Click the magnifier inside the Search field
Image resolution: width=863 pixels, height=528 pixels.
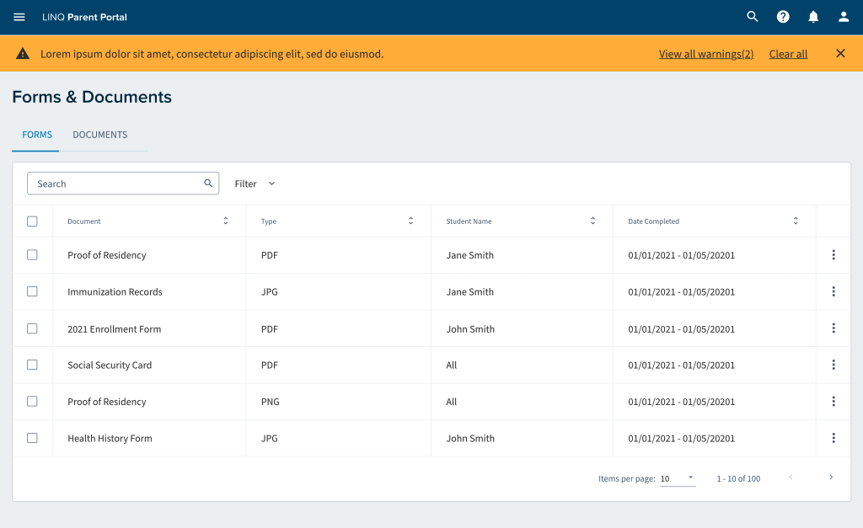(208, 183)
